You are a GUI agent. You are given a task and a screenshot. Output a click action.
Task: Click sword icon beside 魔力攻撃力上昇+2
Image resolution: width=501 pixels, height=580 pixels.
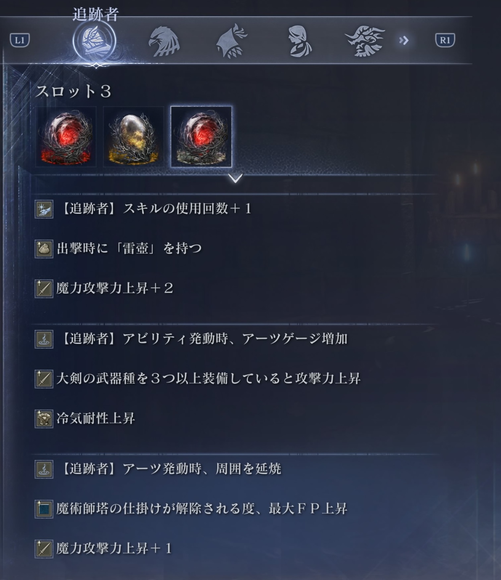tap(44, 288)
